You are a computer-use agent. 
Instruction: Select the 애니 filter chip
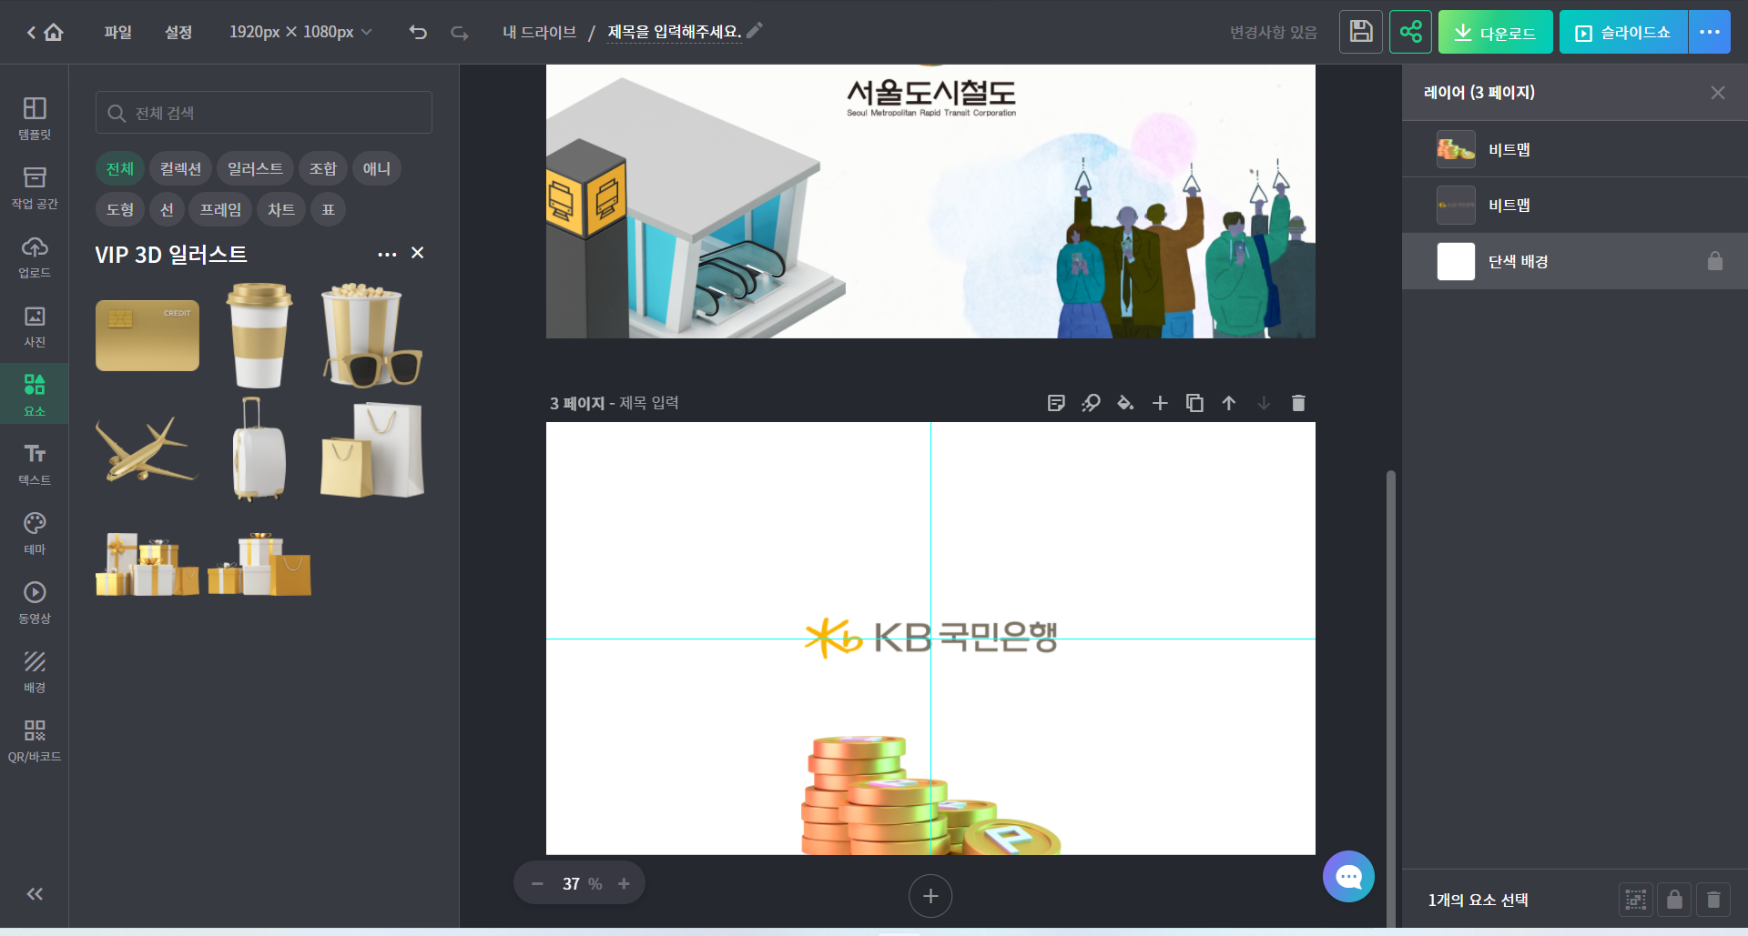click(x=377, y=168)
